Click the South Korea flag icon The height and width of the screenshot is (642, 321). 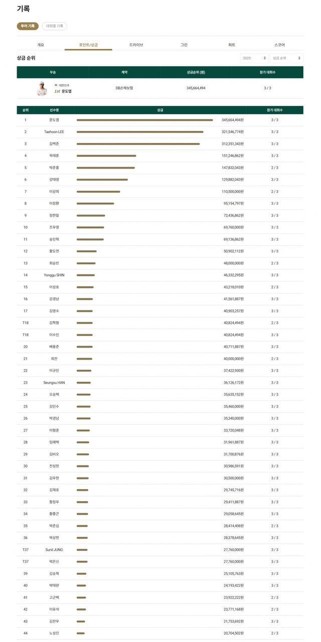56,85
